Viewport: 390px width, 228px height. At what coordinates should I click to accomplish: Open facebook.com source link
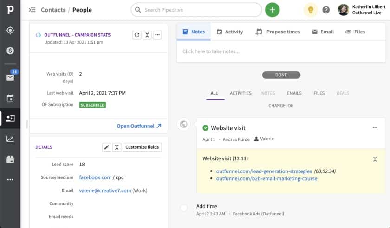[x=95, y=177]
